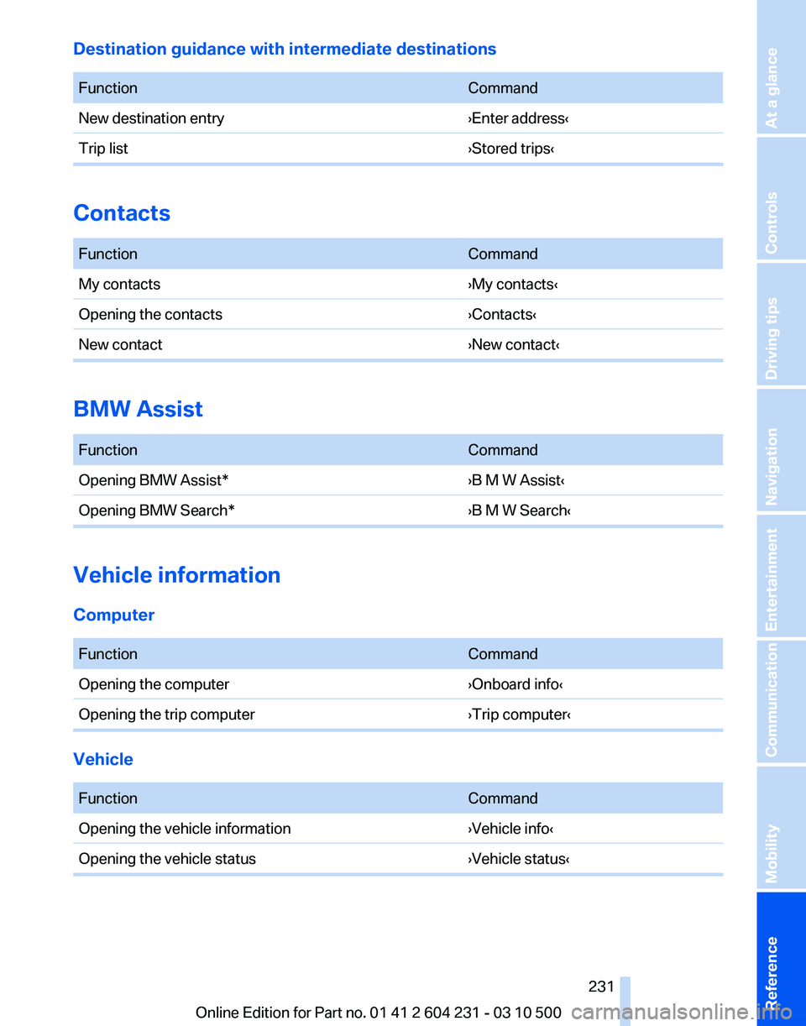This screenshot has width=806, height=1026.
Task: Select the ›B M W Assist‹ command
Action: pyautogui.click(x=516, y=481)
